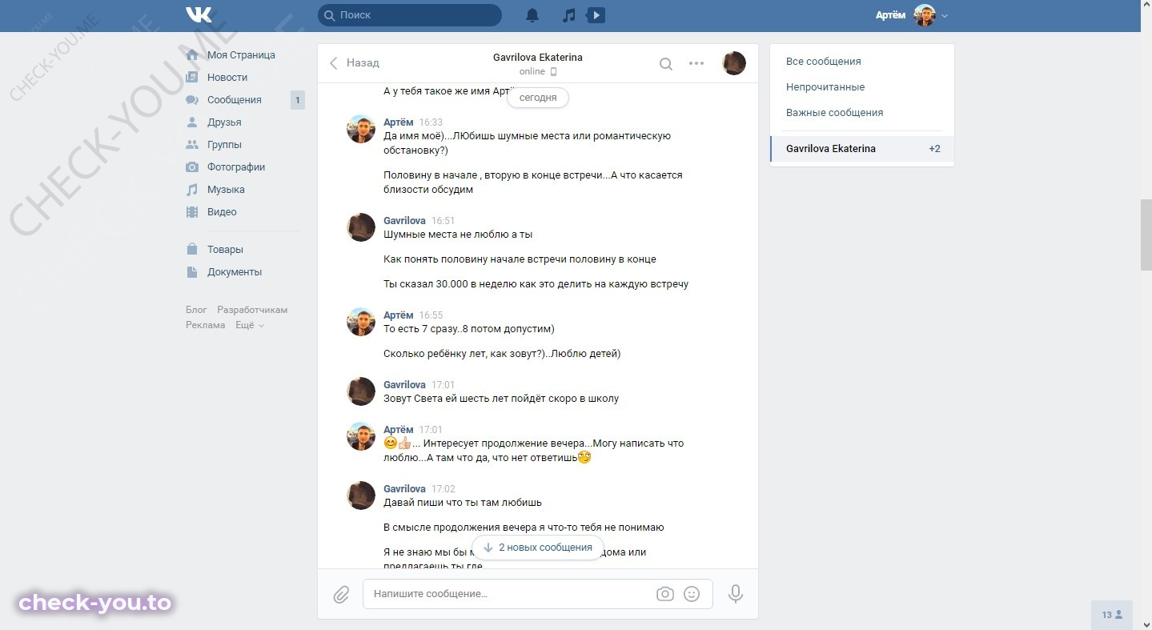This screenshot has height=630, width=1152.
Task: Open Блог footer link
Action: pos(196,310)
